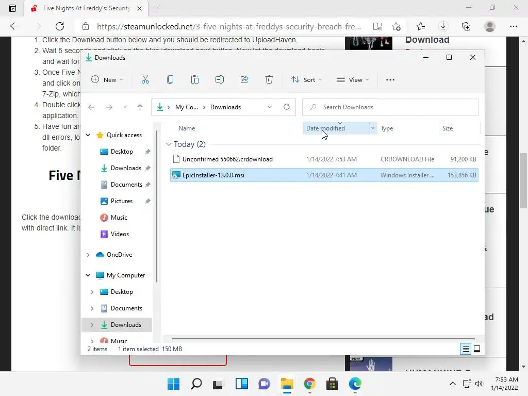Open the See more (three dots) Explorer menu
The height and width of the screenshot is (396, 528).
pos(390,80)
